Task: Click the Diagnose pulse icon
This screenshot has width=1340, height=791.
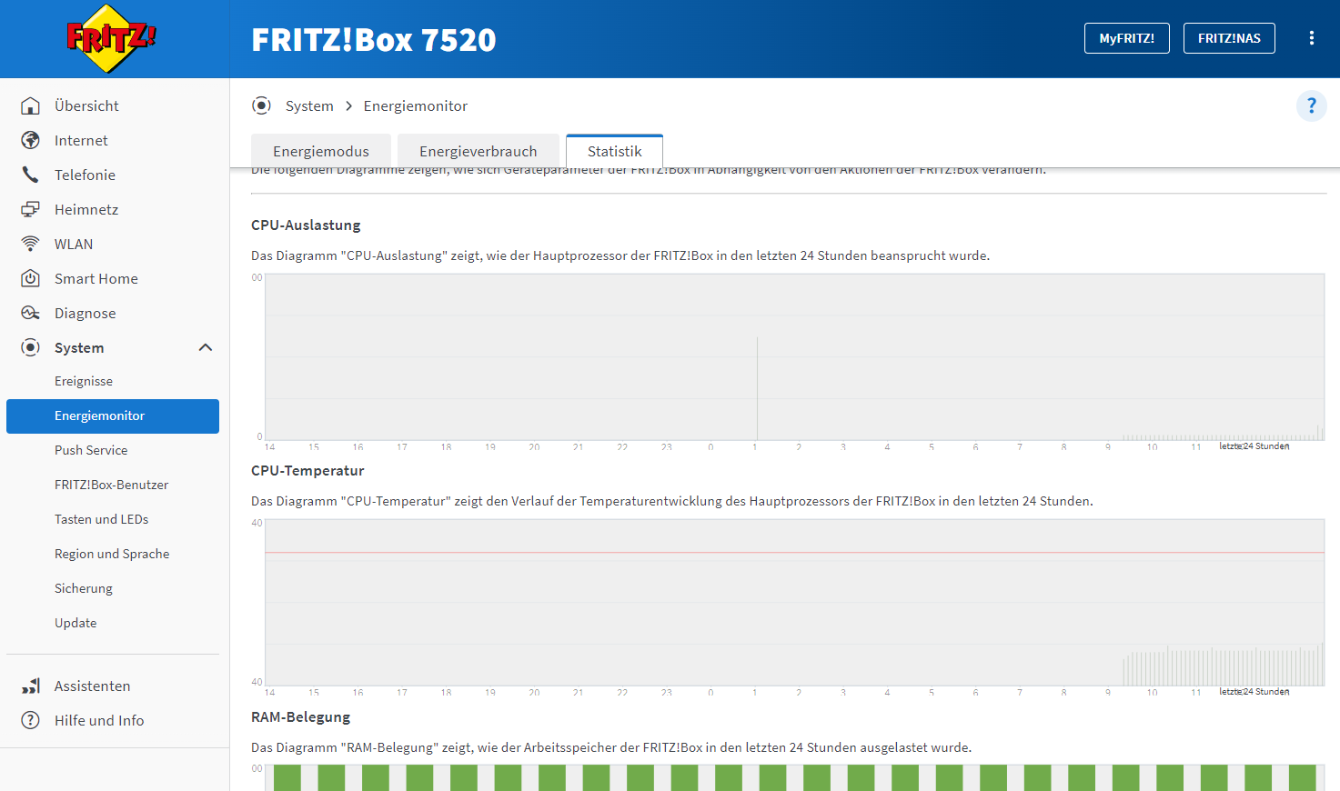Action: pyautogui.click(x=30, y=313)
